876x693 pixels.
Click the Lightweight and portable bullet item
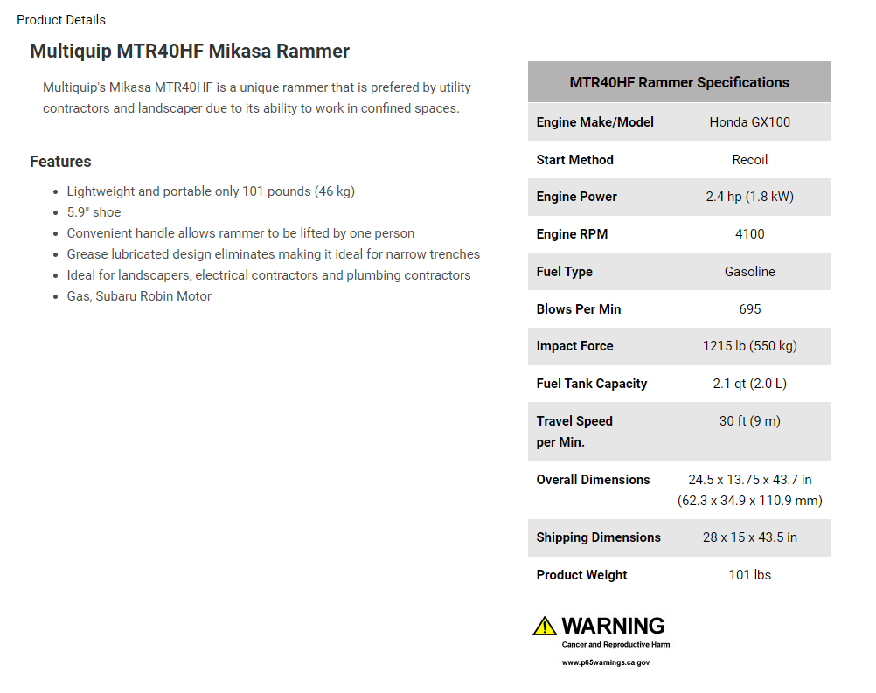pos(211,191)
